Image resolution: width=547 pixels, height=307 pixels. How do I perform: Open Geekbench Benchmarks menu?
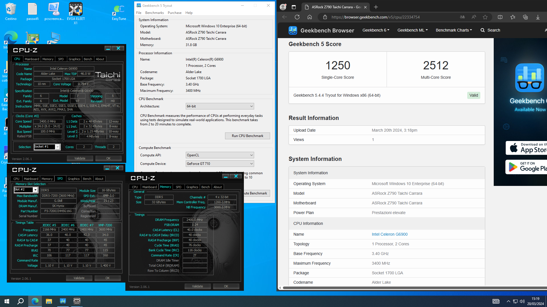(x=154, y=13)
